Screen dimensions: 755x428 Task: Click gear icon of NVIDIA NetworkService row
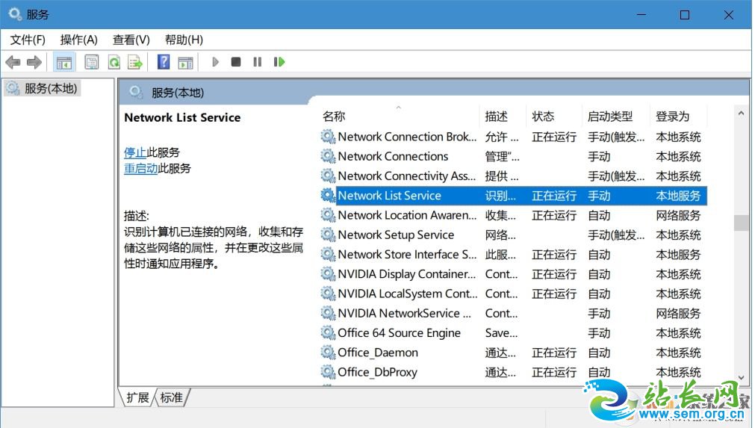pos(328,314)
